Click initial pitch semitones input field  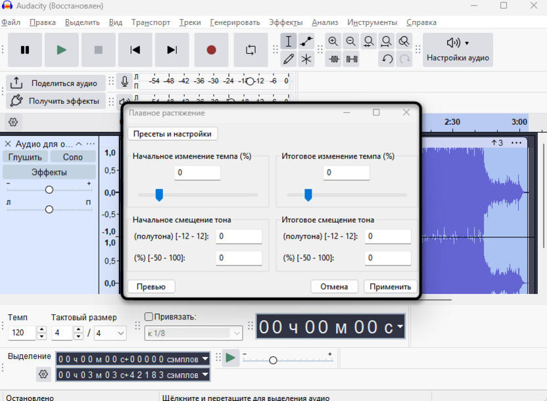coord(239,237)
